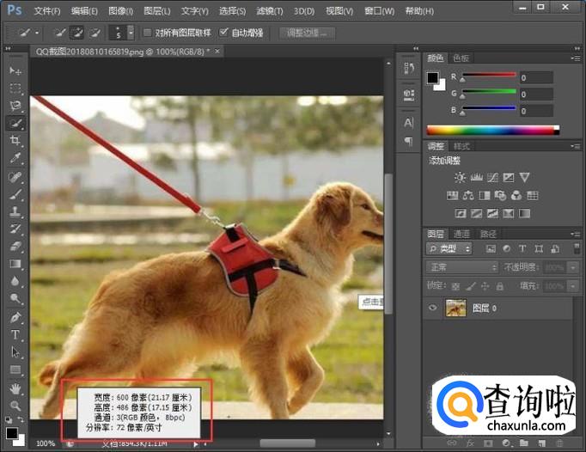Select the Move tool
The width and height of the screenshot is (586, 452).
click(15, 70)
